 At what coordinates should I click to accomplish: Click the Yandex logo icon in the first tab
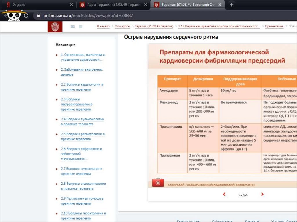click(x=8, y=5)
